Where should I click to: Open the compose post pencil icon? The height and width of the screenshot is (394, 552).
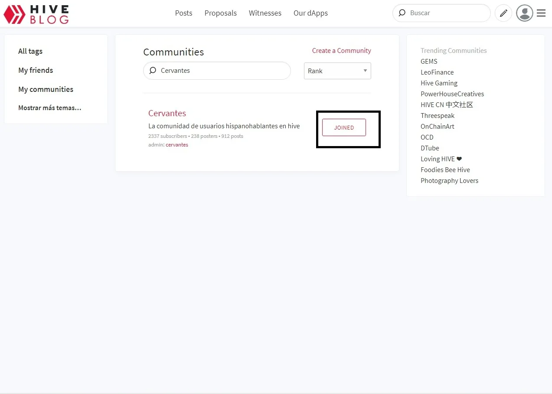[503, 13]
